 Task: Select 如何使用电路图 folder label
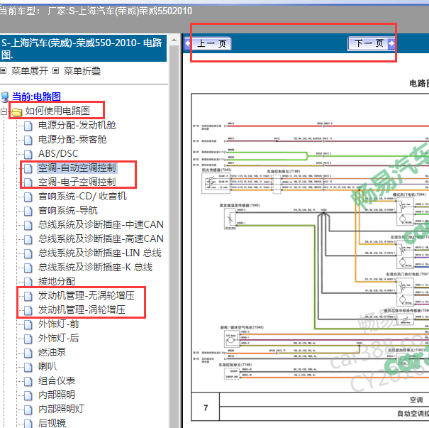coord(57,111)
